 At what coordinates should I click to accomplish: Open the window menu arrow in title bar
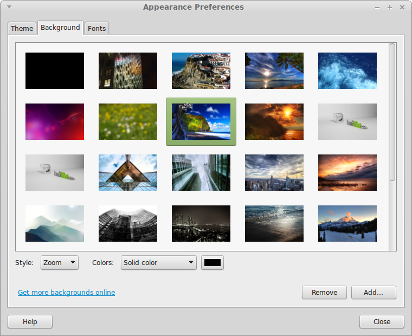click(x=9, y=7)
